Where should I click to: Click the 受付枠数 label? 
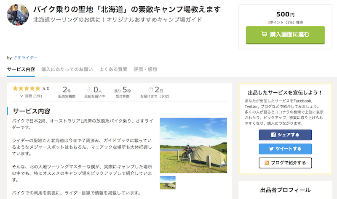(x=123, y=97)
